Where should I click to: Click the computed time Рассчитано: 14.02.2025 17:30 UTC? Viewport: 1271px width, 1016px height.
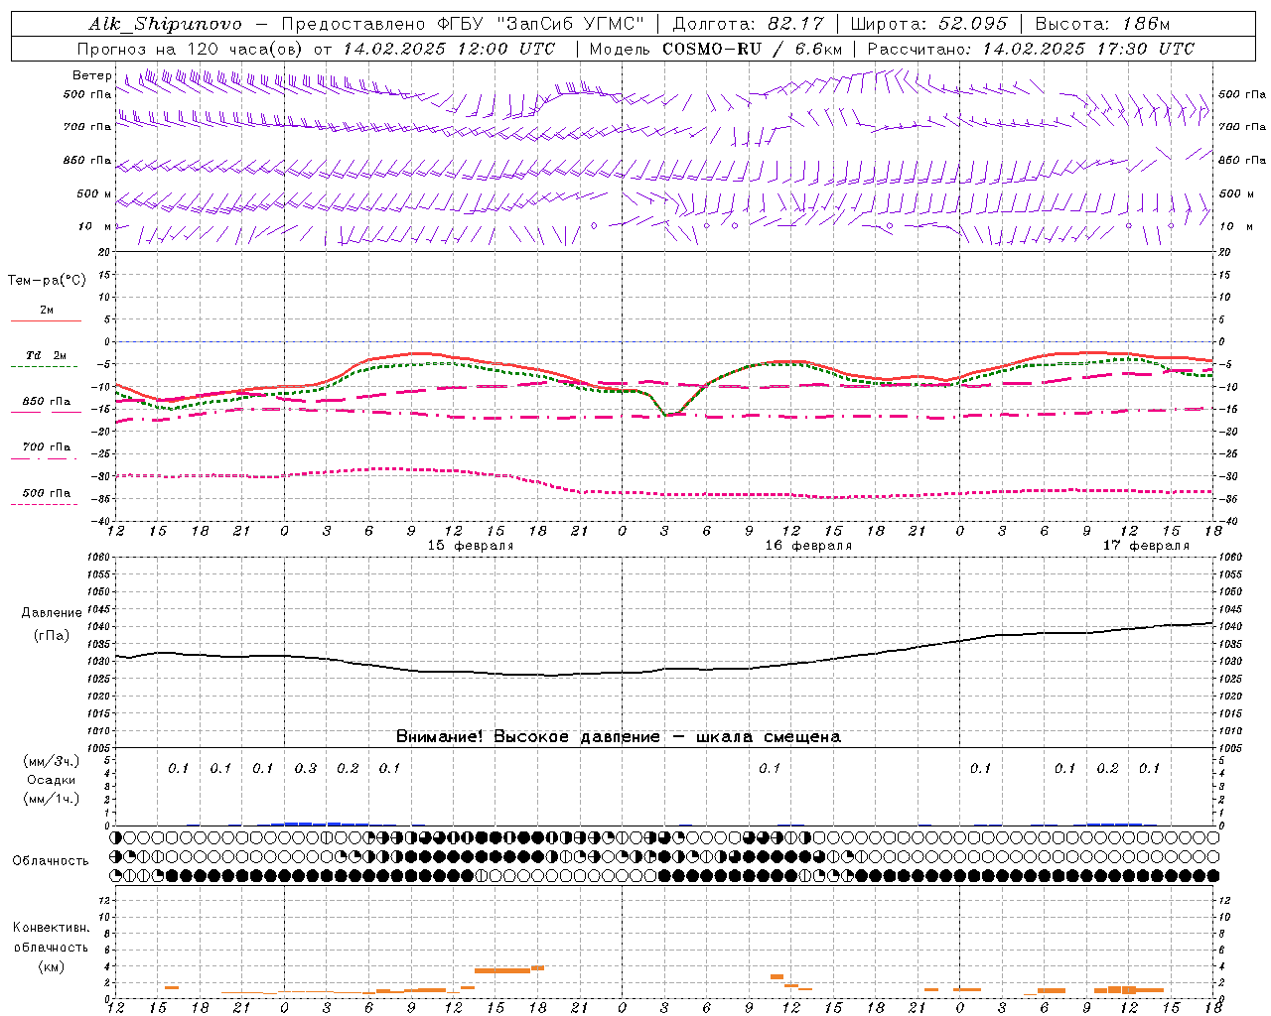click(1031, 49)
